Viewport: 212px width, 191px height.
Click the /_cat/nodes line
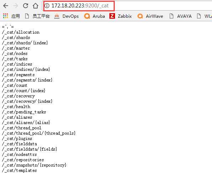click(x=15, y=54)
